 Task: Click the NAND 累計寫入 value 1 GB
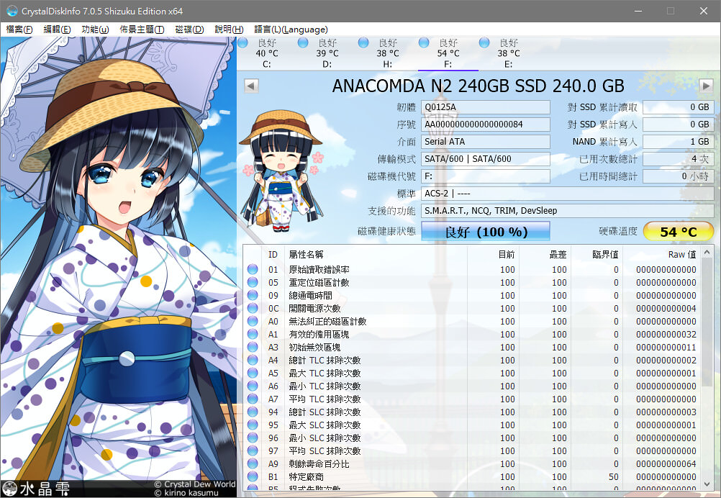679,142
